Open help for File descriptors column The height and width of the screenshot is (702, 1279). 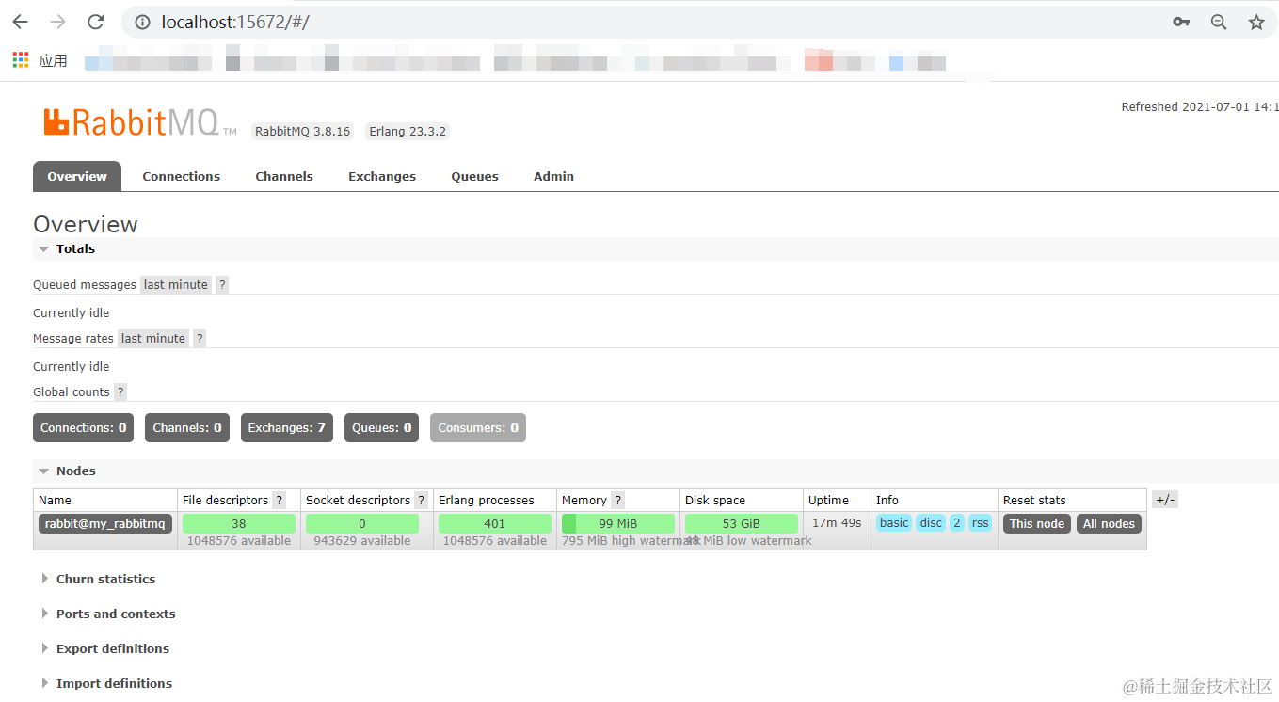click(x=279, y=500)
